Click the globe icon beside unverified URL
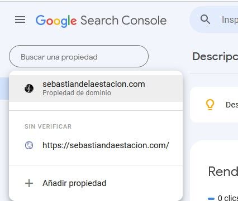 pos(29,145)
